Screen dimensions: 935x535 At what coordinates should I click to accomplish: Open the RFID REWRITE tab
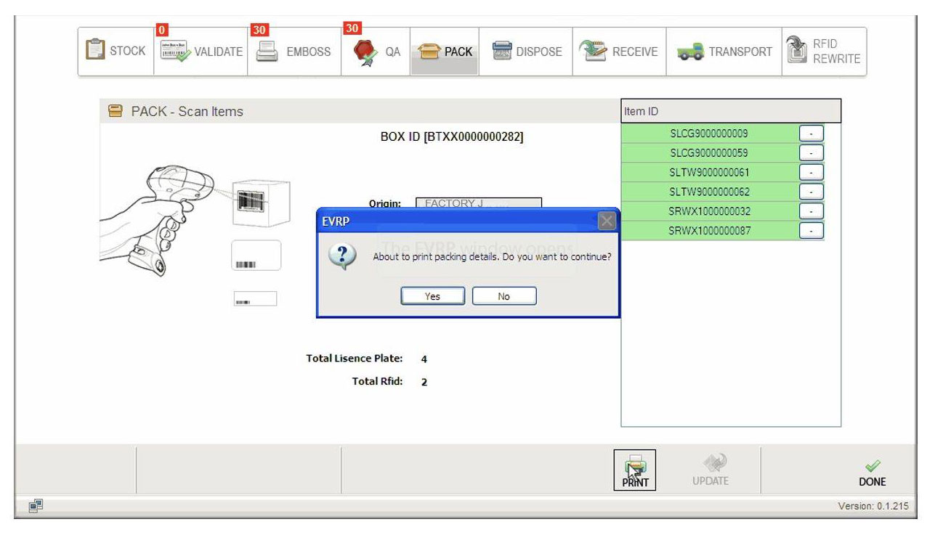pos(825,52)
